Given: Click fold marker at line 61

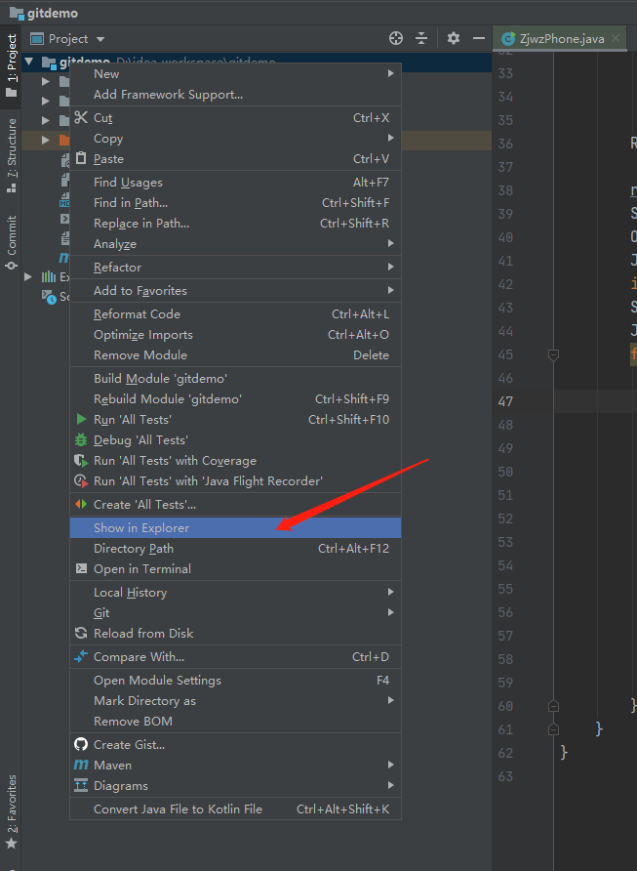Looking at the screenshot, I should (553, 729).
